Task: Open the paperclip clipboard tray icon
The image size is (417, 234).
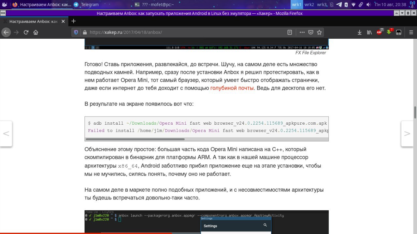Action: (x=361, y=5)
